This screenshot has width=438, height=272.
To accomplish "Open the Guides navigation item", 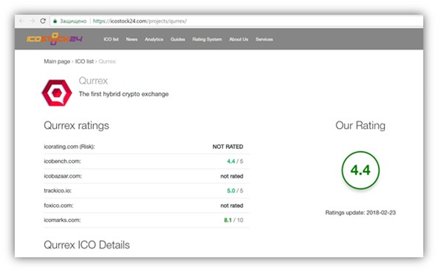I will (178, 39).
